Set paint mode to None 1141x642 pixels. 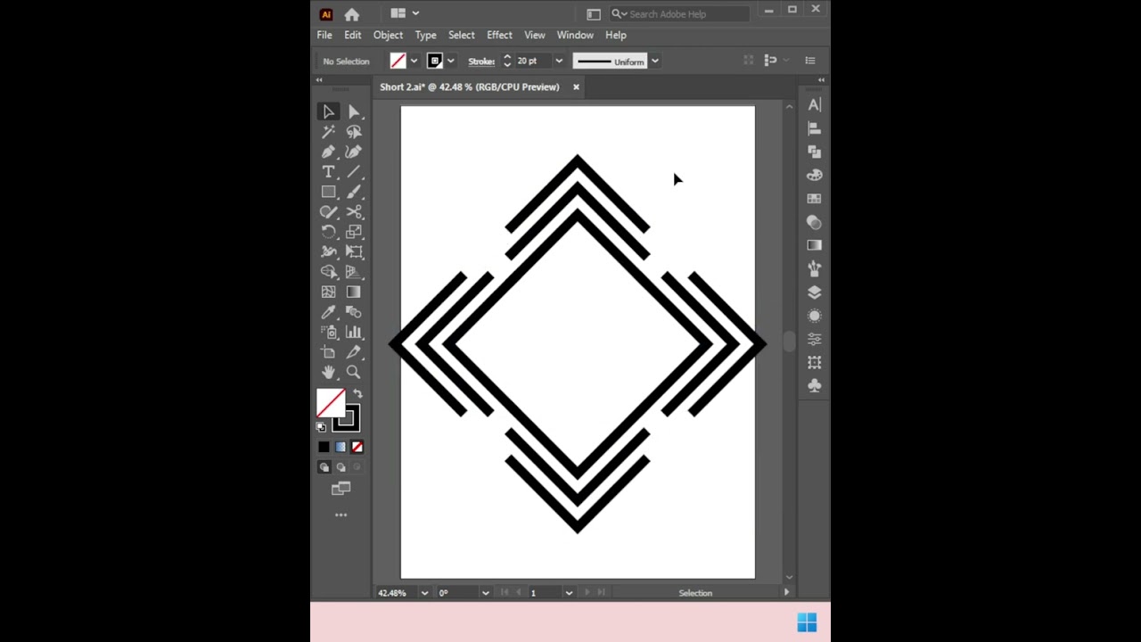[x=357, y=447]
